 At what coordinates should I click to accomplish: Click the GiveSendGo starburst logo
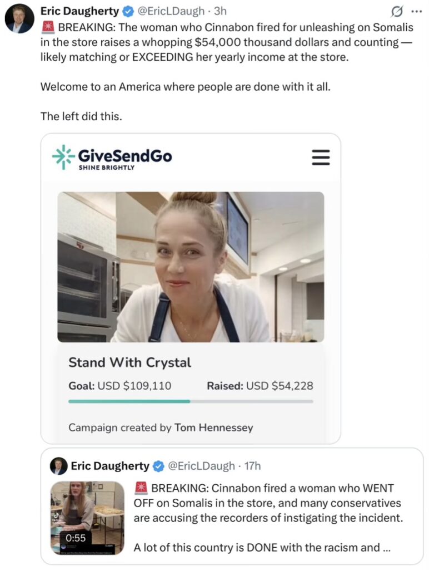click(x=63, y=158)
